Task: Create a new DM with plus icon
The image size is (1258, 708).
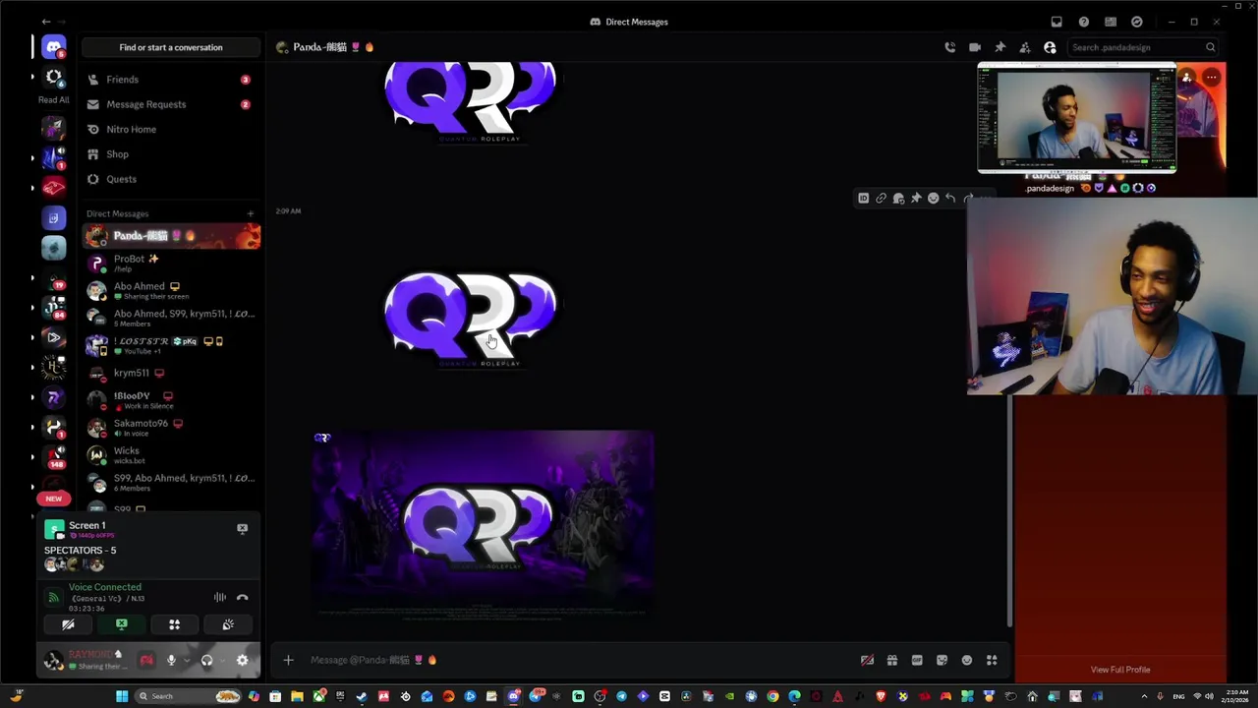Action: click(250, 213)
